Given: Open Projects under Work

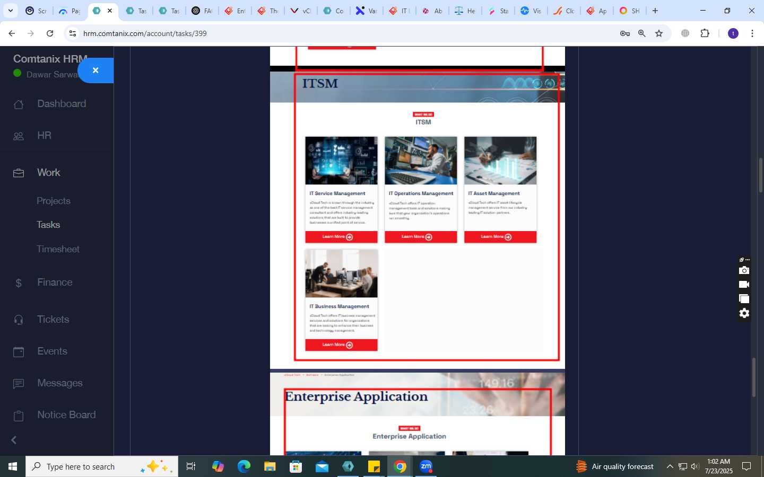Looking at the screenshot, I should click(x=54, y=201).
